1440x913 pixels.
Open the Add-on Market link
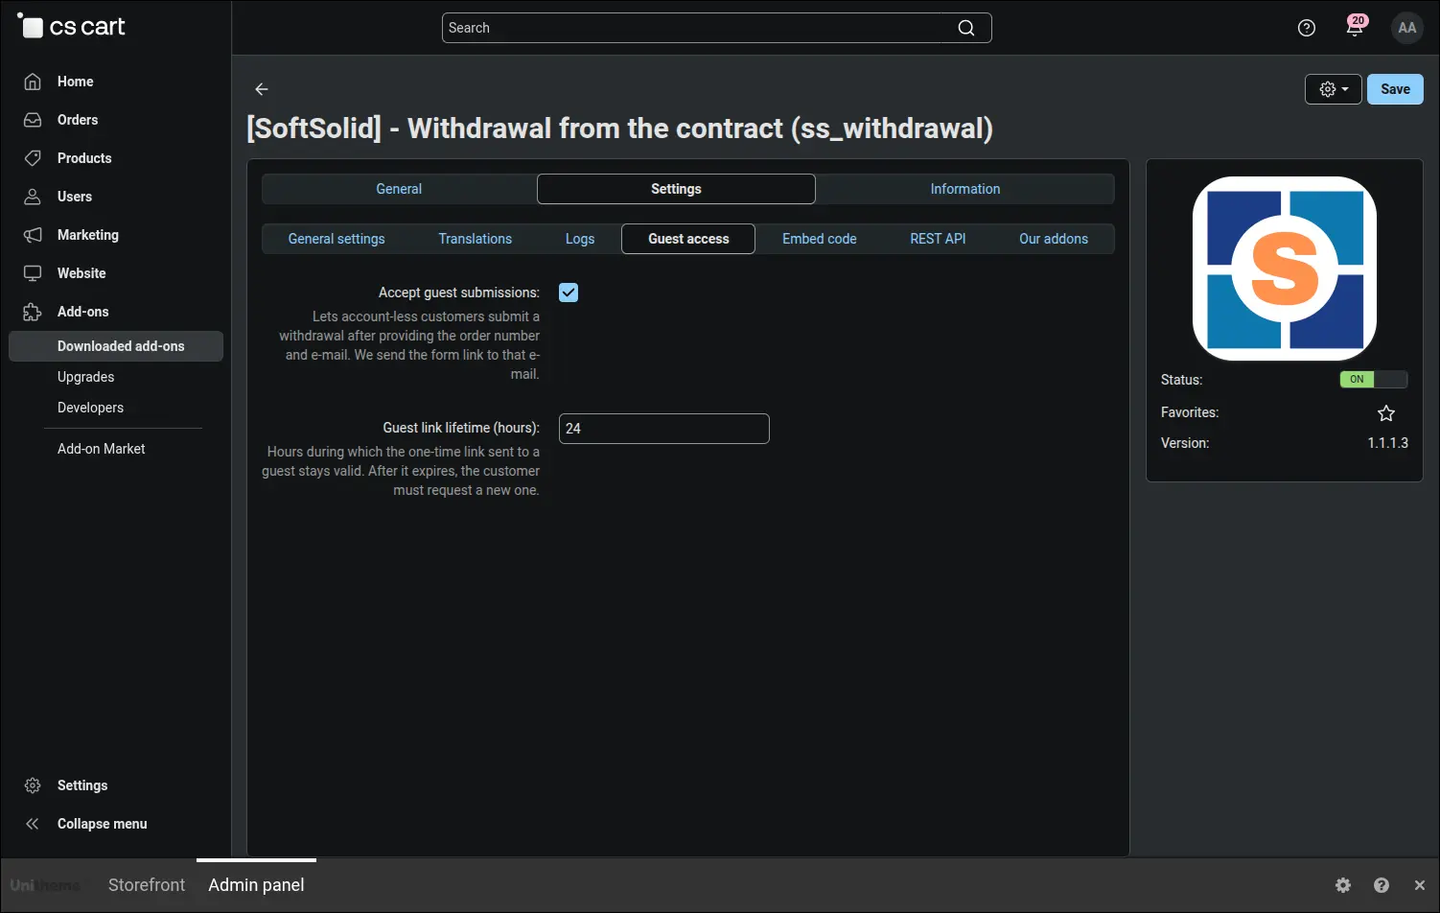[101, 449]
